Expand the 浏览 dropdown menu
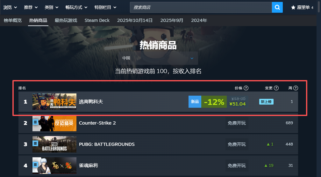 coord(10,7)
